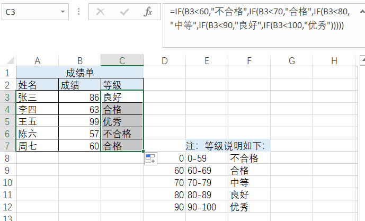The image size is (365, 221).
Task: Select row 1 header
Action: 8,73
